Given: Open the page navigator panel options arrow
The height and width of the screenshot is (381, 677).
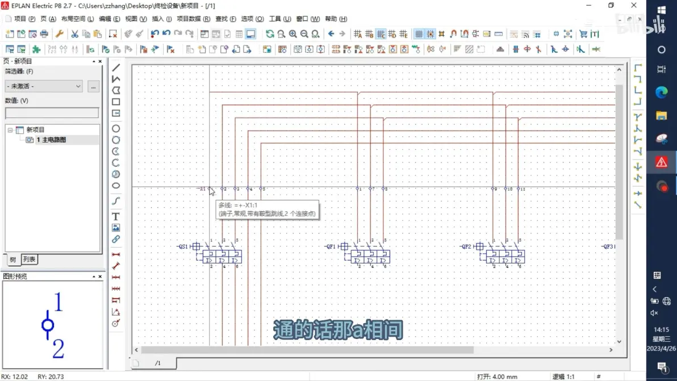Looking at the screenshot, I should coord(94,62).
